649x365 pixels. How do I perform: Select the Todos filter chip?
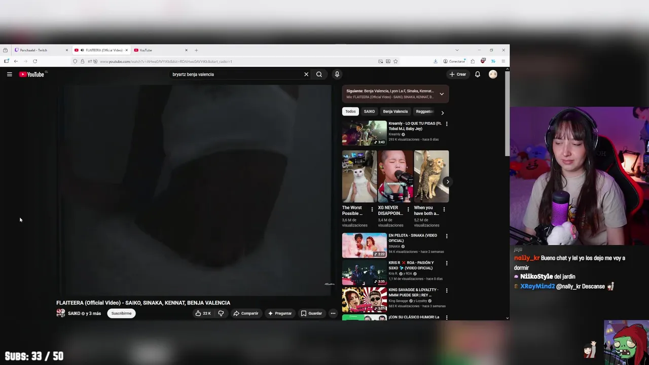click(350, 112)
